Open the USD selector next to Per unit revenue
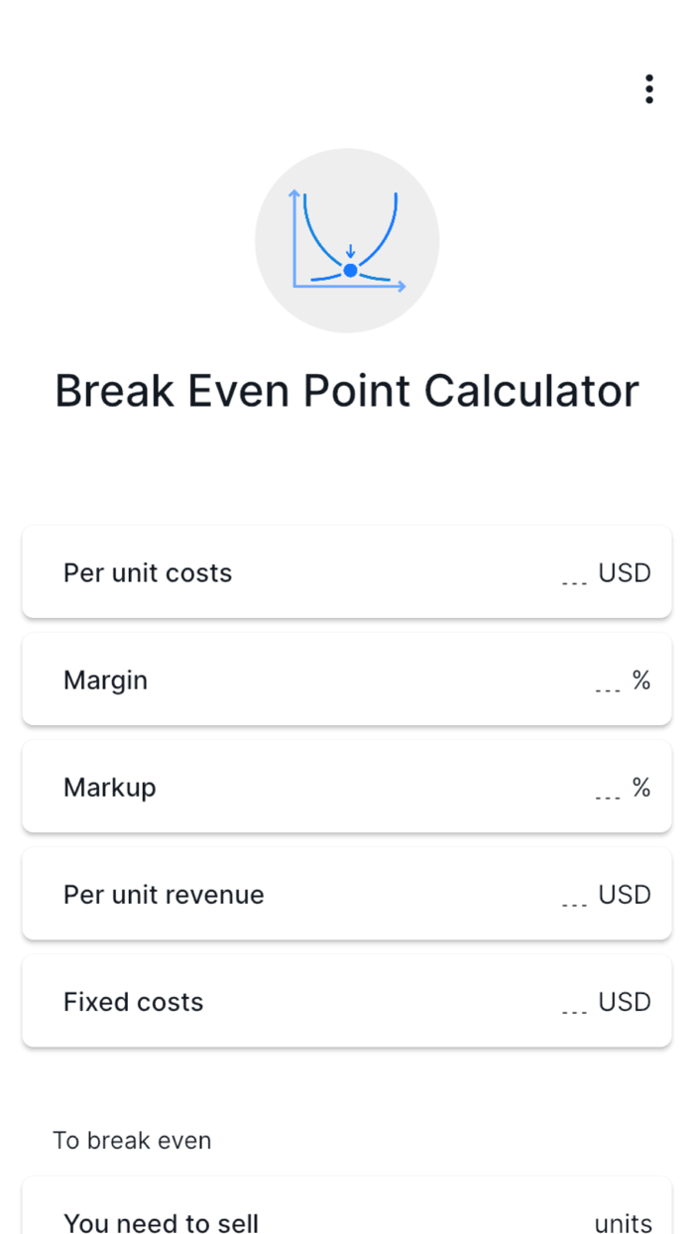The width and height of the screenshot is (694, 1234). click(x=625, y=894)
